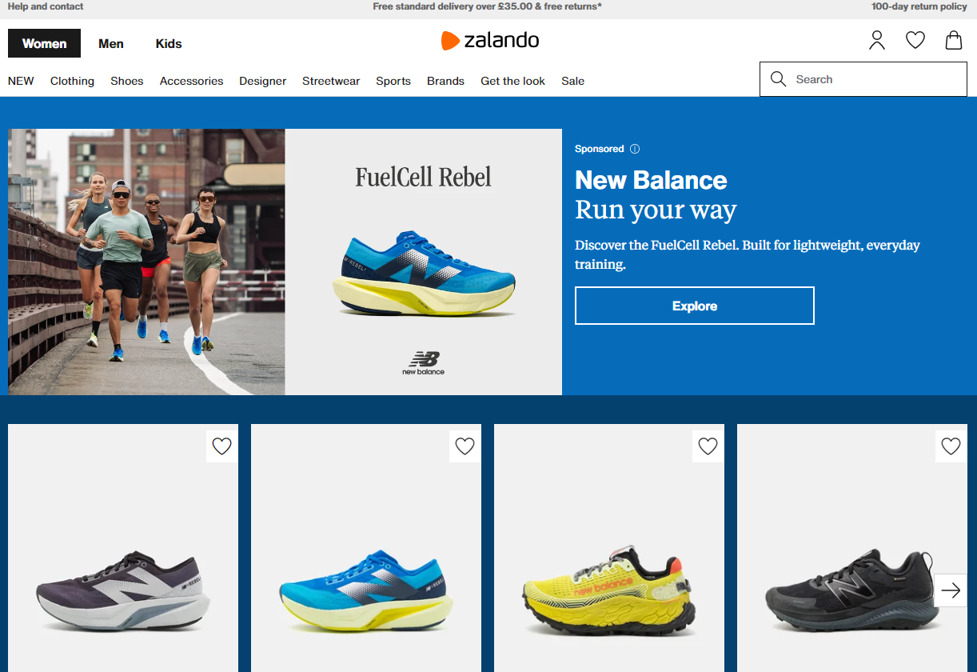The width and height of the screenshot is (977, 672).
Task: Toggle wishlist heart on blue running shoe
Action: pos(465,446)
